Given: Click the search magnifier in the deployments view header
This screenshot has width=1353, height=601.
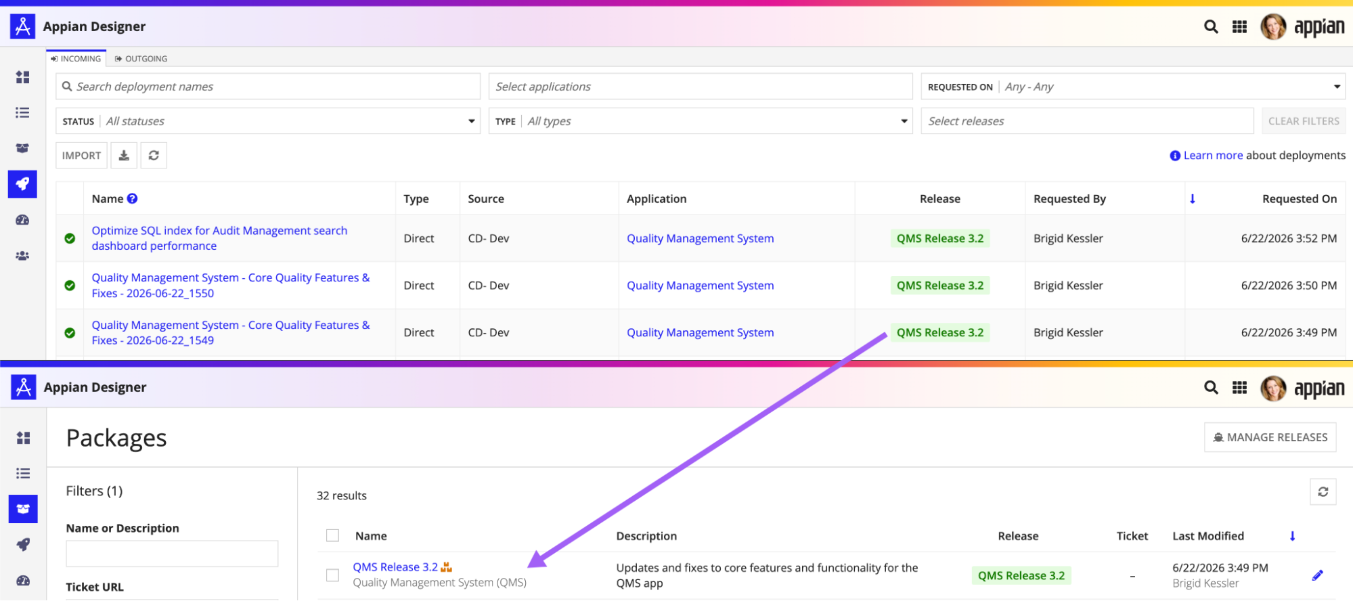Looking at the screenshot, I should pos(1211,27).
